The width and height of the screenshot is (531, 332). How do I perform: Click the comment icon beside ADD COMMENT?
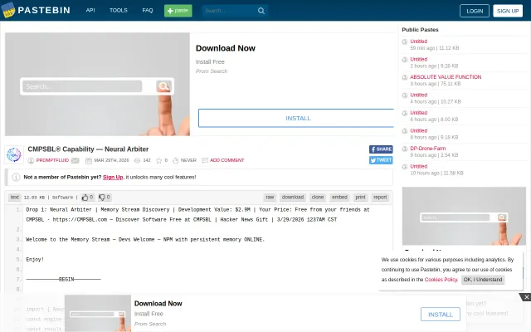tap(205, 160)
